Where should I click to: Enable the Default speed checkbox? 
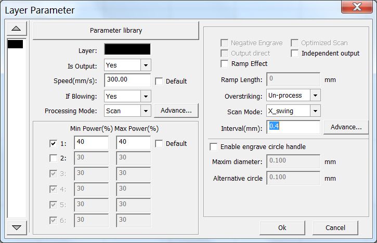coord(159,82)
